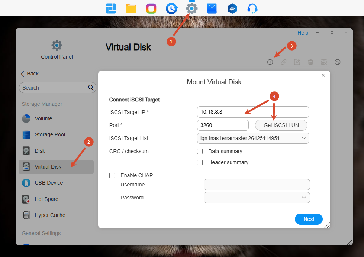Viewport: 364px width, 257px height.
Task: Open the File Manager folder icon
Action: tap(131, 9)
